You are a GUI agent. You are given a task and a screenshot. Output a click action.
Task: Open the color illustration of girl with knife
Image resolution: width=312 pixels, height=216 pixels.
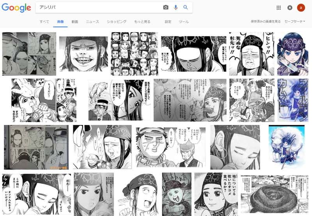[292, 54]
